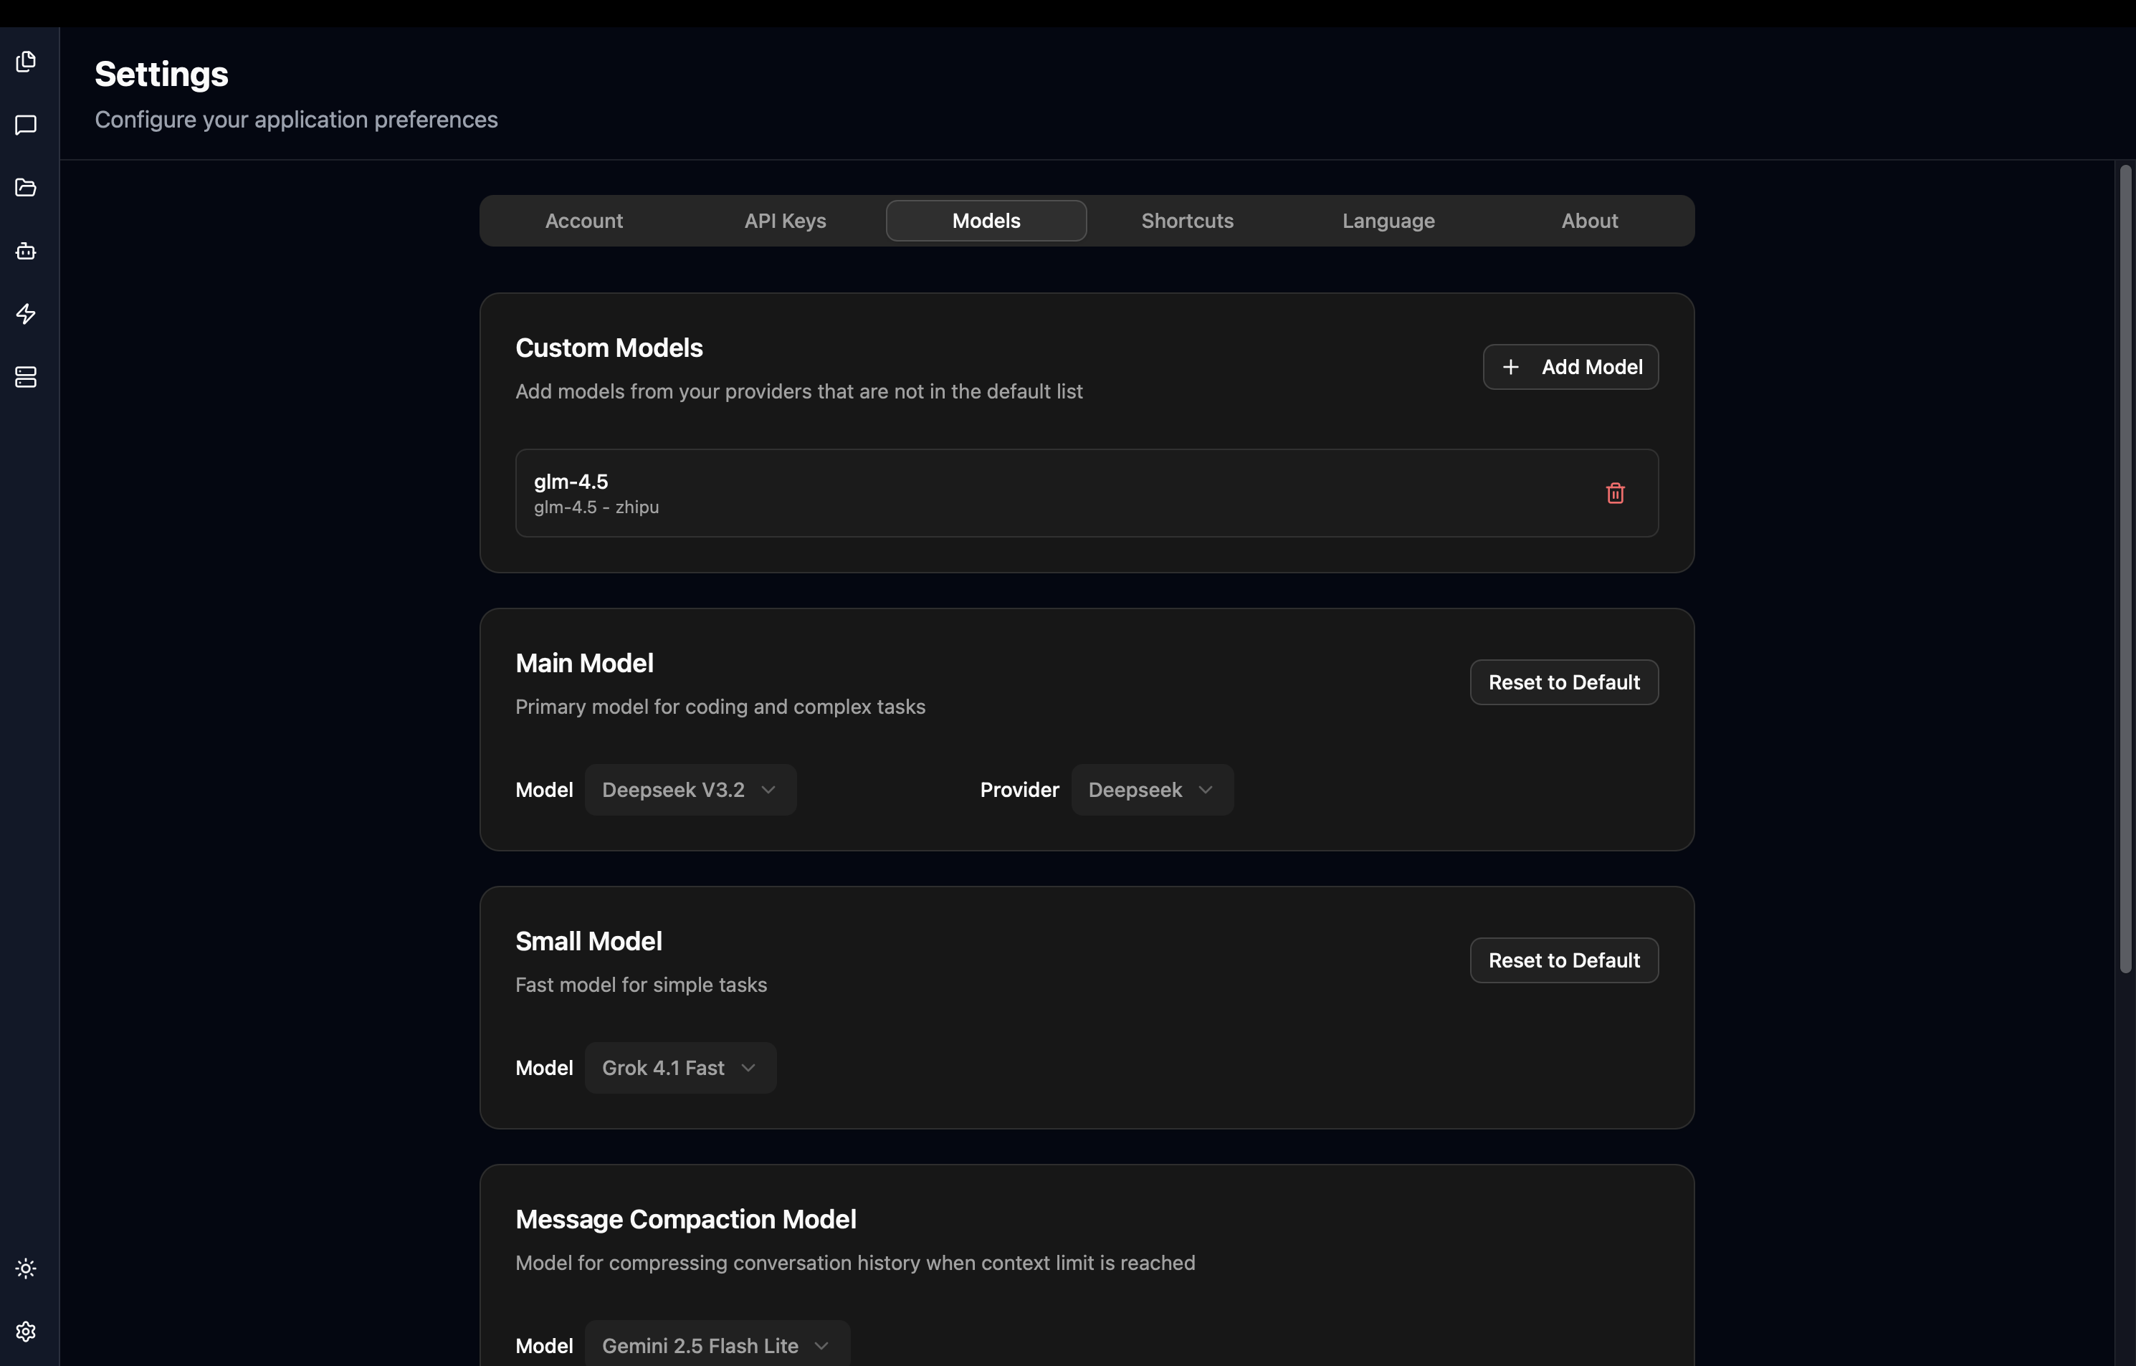Select the lightning bolt icon in sidebar
Viewport: 2136px width, 1366px height.
tap(26, 314)
